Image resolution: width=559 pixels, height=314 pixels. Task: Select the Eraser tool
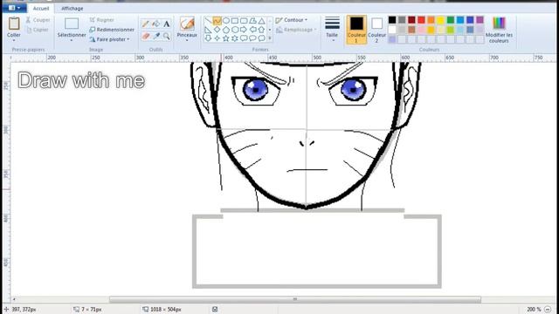[146, 36]
